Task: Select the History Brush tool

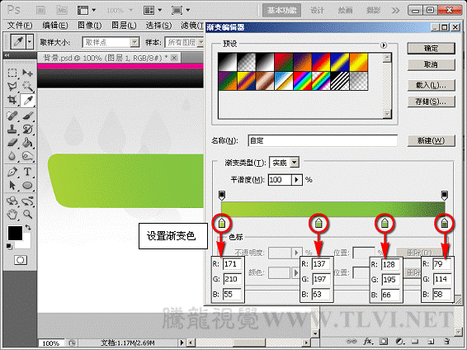Action: click(x=28, y=129)
